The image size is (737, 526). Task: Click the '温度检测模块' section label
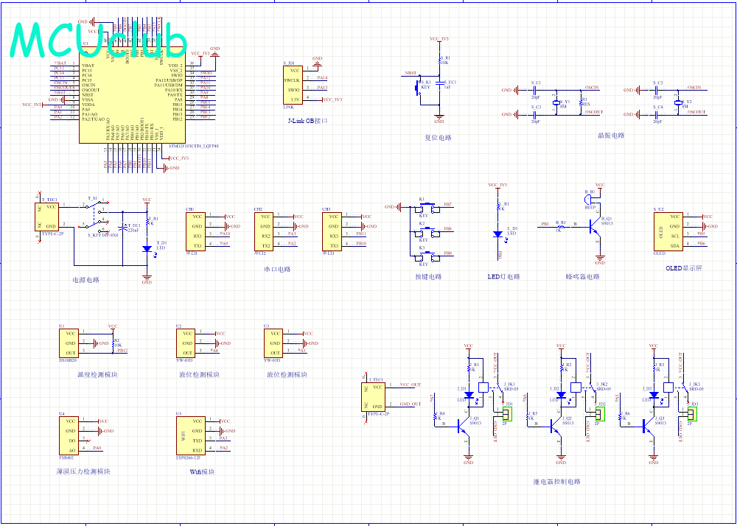click(97, 375)
